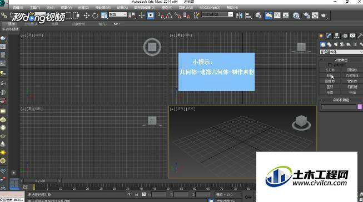Open the Display panel tab icon
The width and height of the screenshot is (363, 202).
[x=352, y=36]
